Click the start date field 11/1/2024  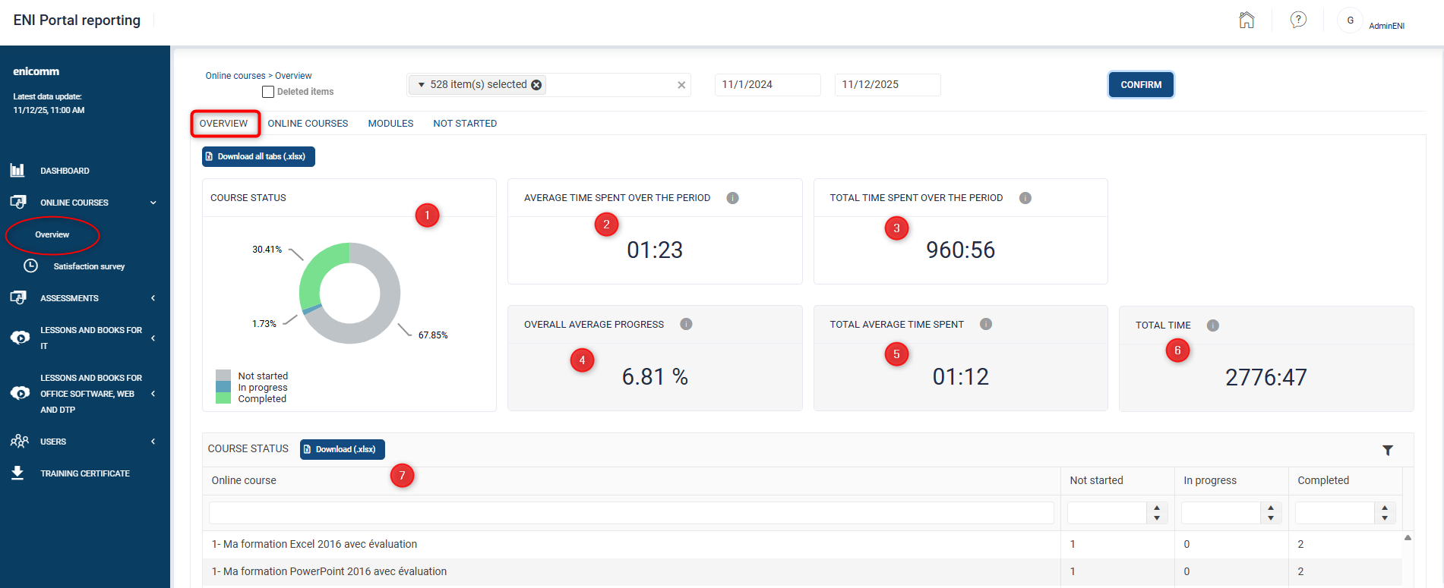767,85
